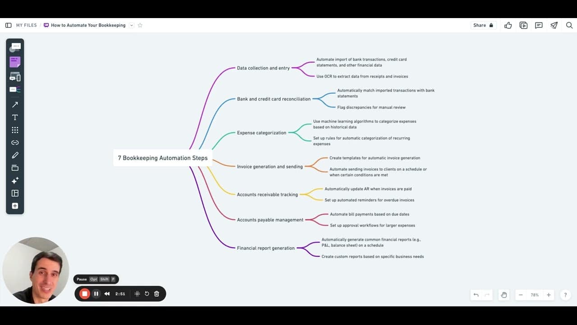577x325 pixels.
Task: Click the rewind recording button
Action: (x=107, y=294)
